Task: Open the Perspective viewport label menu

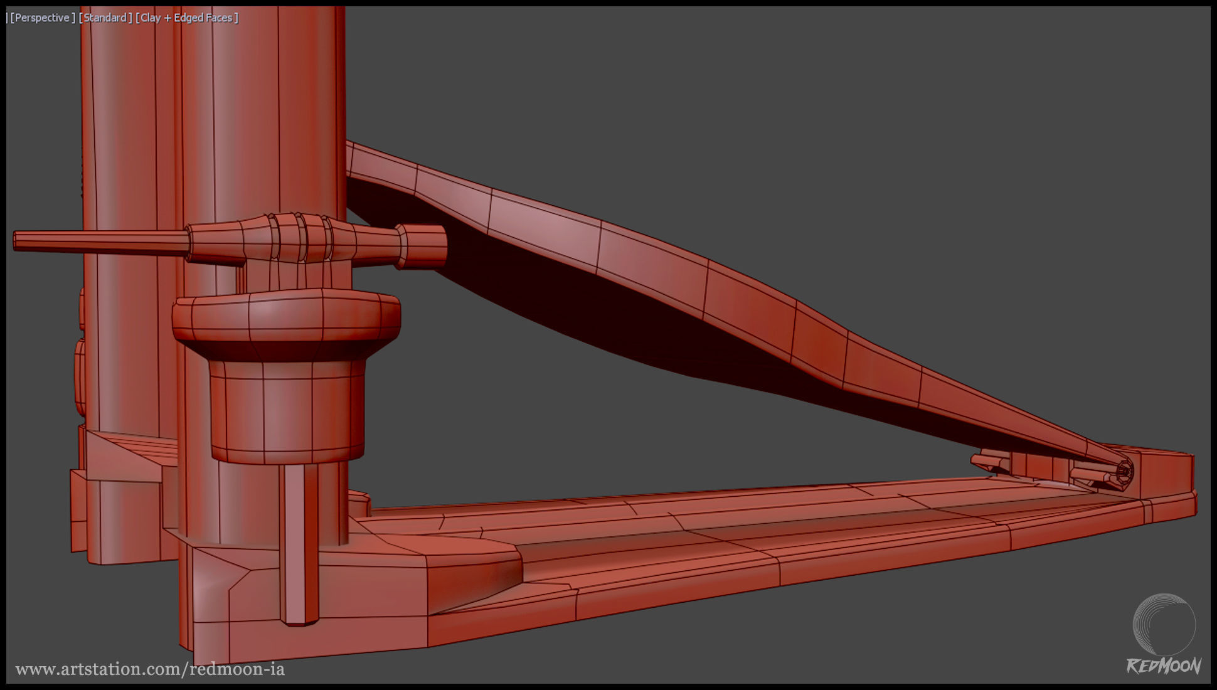Action: click(41, 18)
